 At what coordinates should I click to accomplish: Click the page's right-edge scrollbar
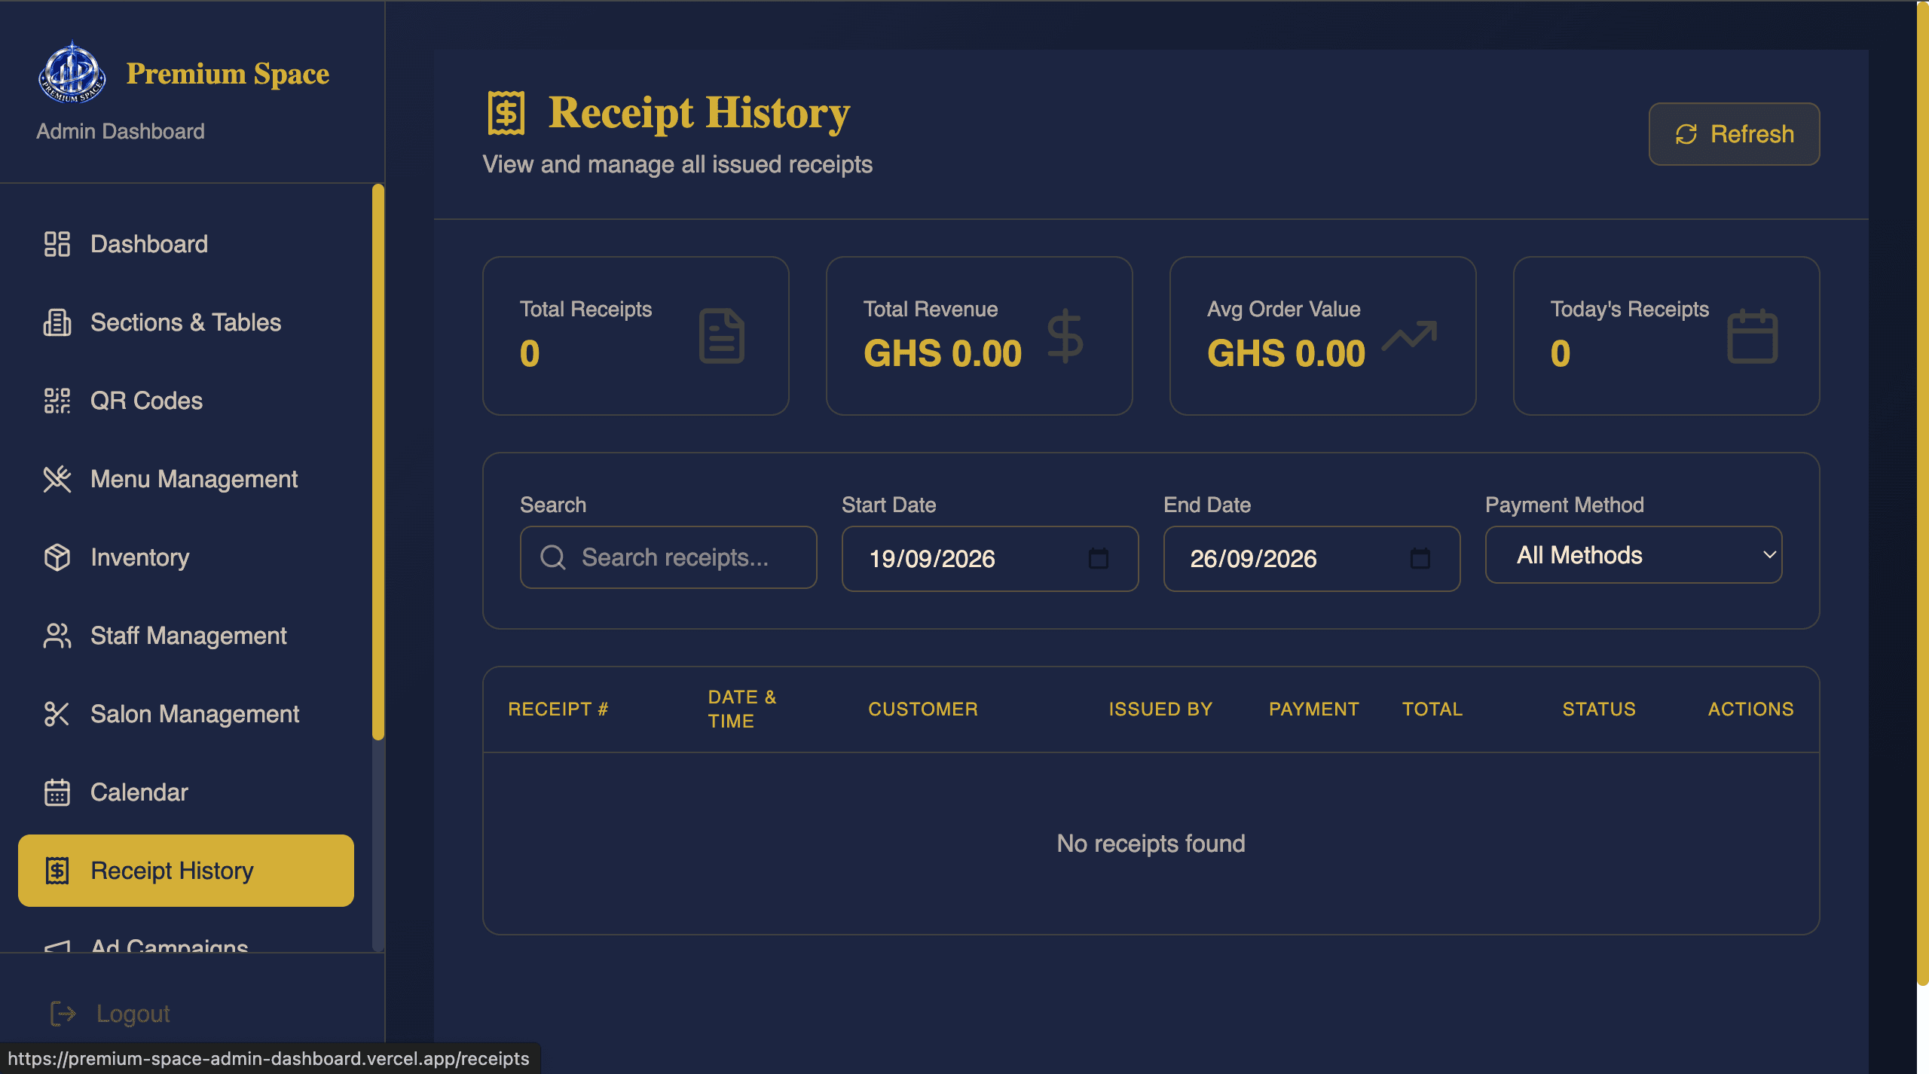click(x=1923, y=493)
